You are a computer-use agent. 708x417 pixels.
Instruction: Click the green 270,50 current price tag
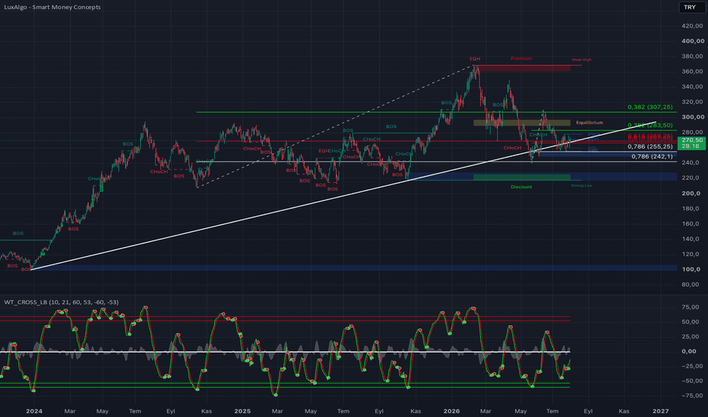coord(691,143)
